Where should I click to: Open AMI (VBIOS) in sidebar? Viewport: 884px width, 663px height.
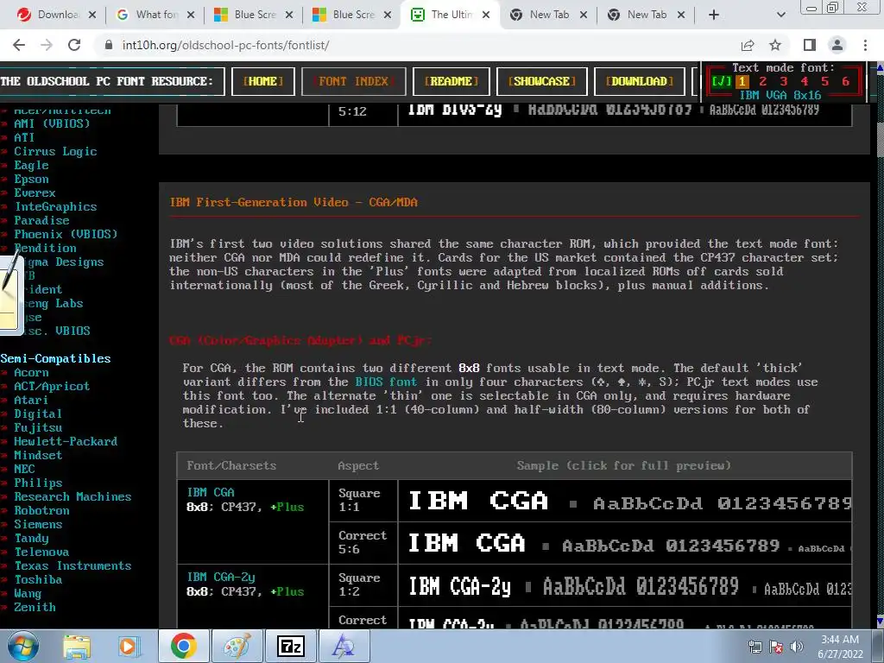pyautogui.click(x=52, y=123)
